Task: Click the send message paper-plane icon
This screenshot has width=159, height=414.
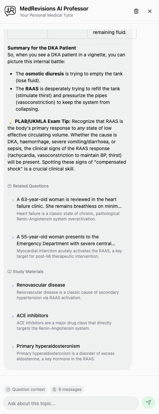Action: point(148,402)
